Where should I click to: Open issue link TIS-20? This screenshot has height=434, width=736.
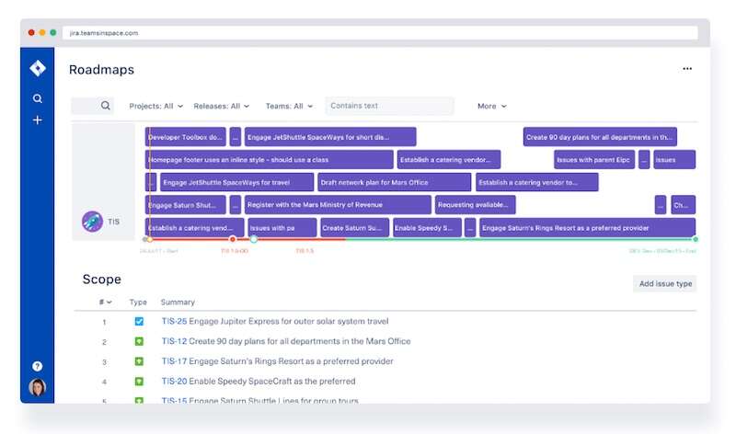coord(174,382)
